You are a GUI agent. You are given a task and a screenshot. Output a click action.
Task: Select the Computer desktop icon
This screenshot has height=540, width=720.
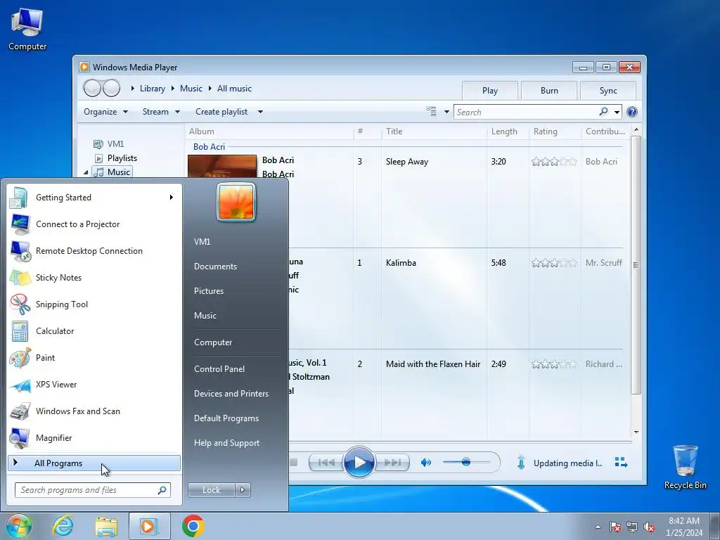tap(27, 29)
